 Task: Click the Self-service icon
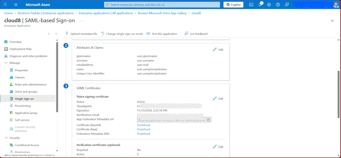[11, 120]
